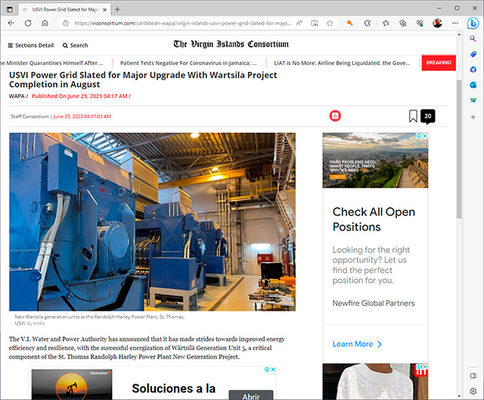Select the USVI Power Grid browser tab
Screen dimensions: 484x400
pyautogui.click(x=64, y=10)
